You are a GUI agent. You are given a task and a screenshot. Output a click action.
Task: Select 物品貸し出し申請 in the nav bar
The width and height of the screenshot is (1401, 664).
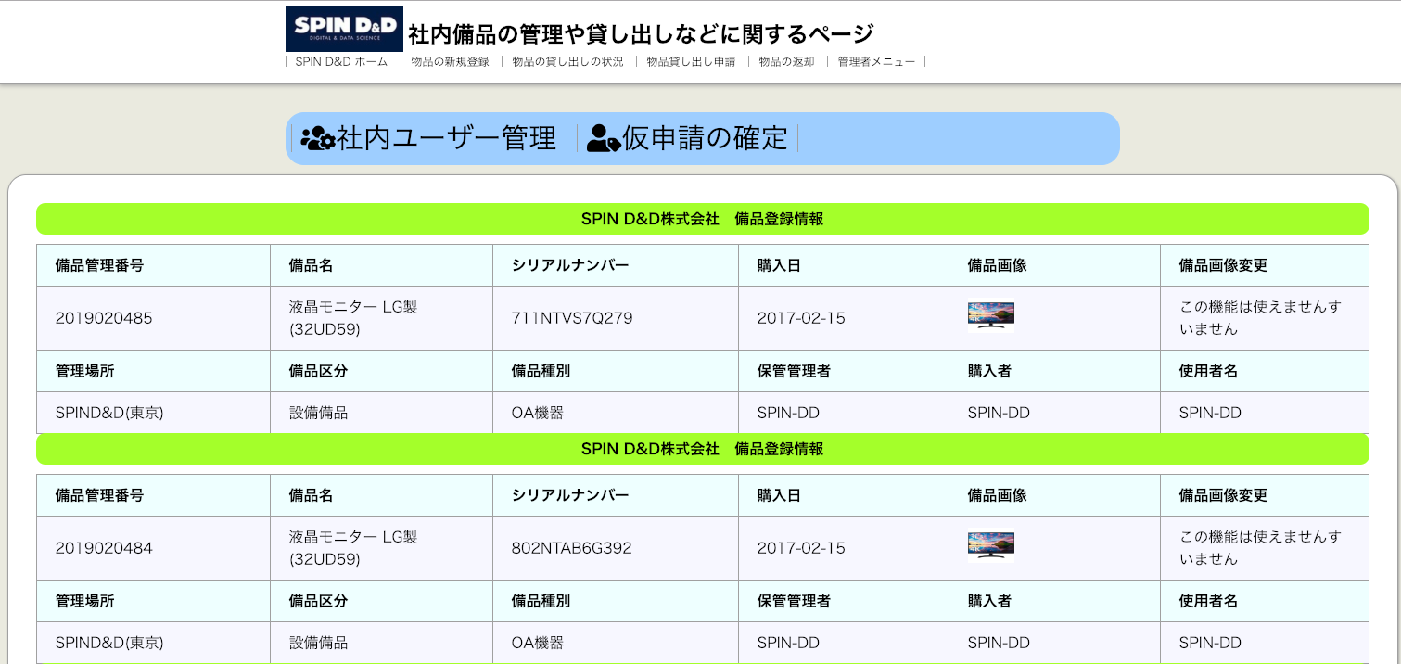point(691,62)
